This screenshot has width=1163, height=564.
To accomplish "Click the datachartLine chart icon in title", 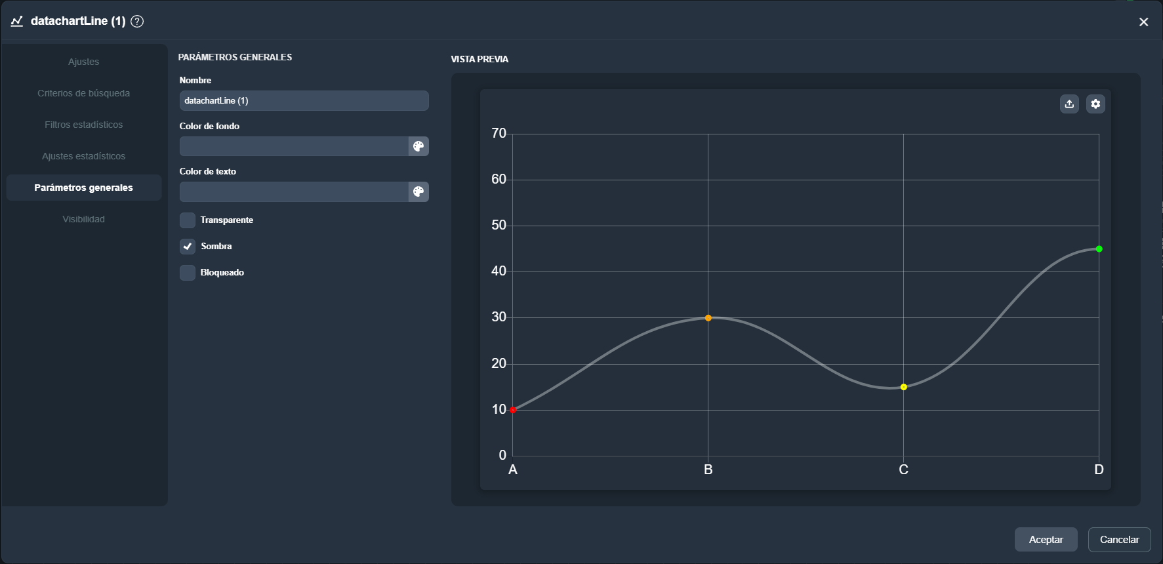I will pos(17,21).
